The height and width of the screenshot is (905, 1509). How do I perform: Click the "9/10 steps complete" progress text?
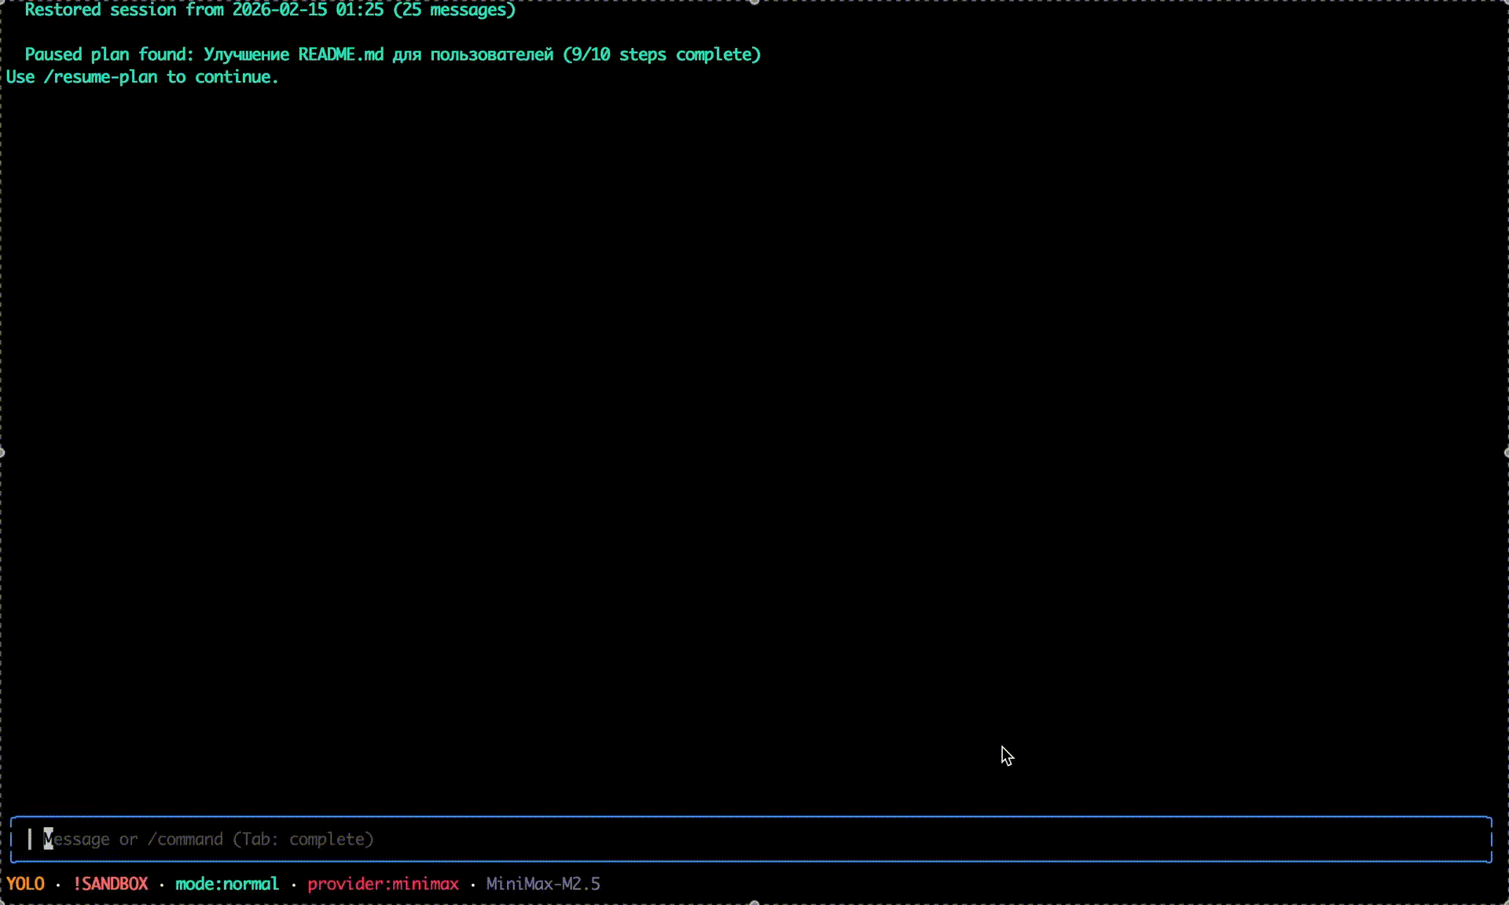point(662,54)
